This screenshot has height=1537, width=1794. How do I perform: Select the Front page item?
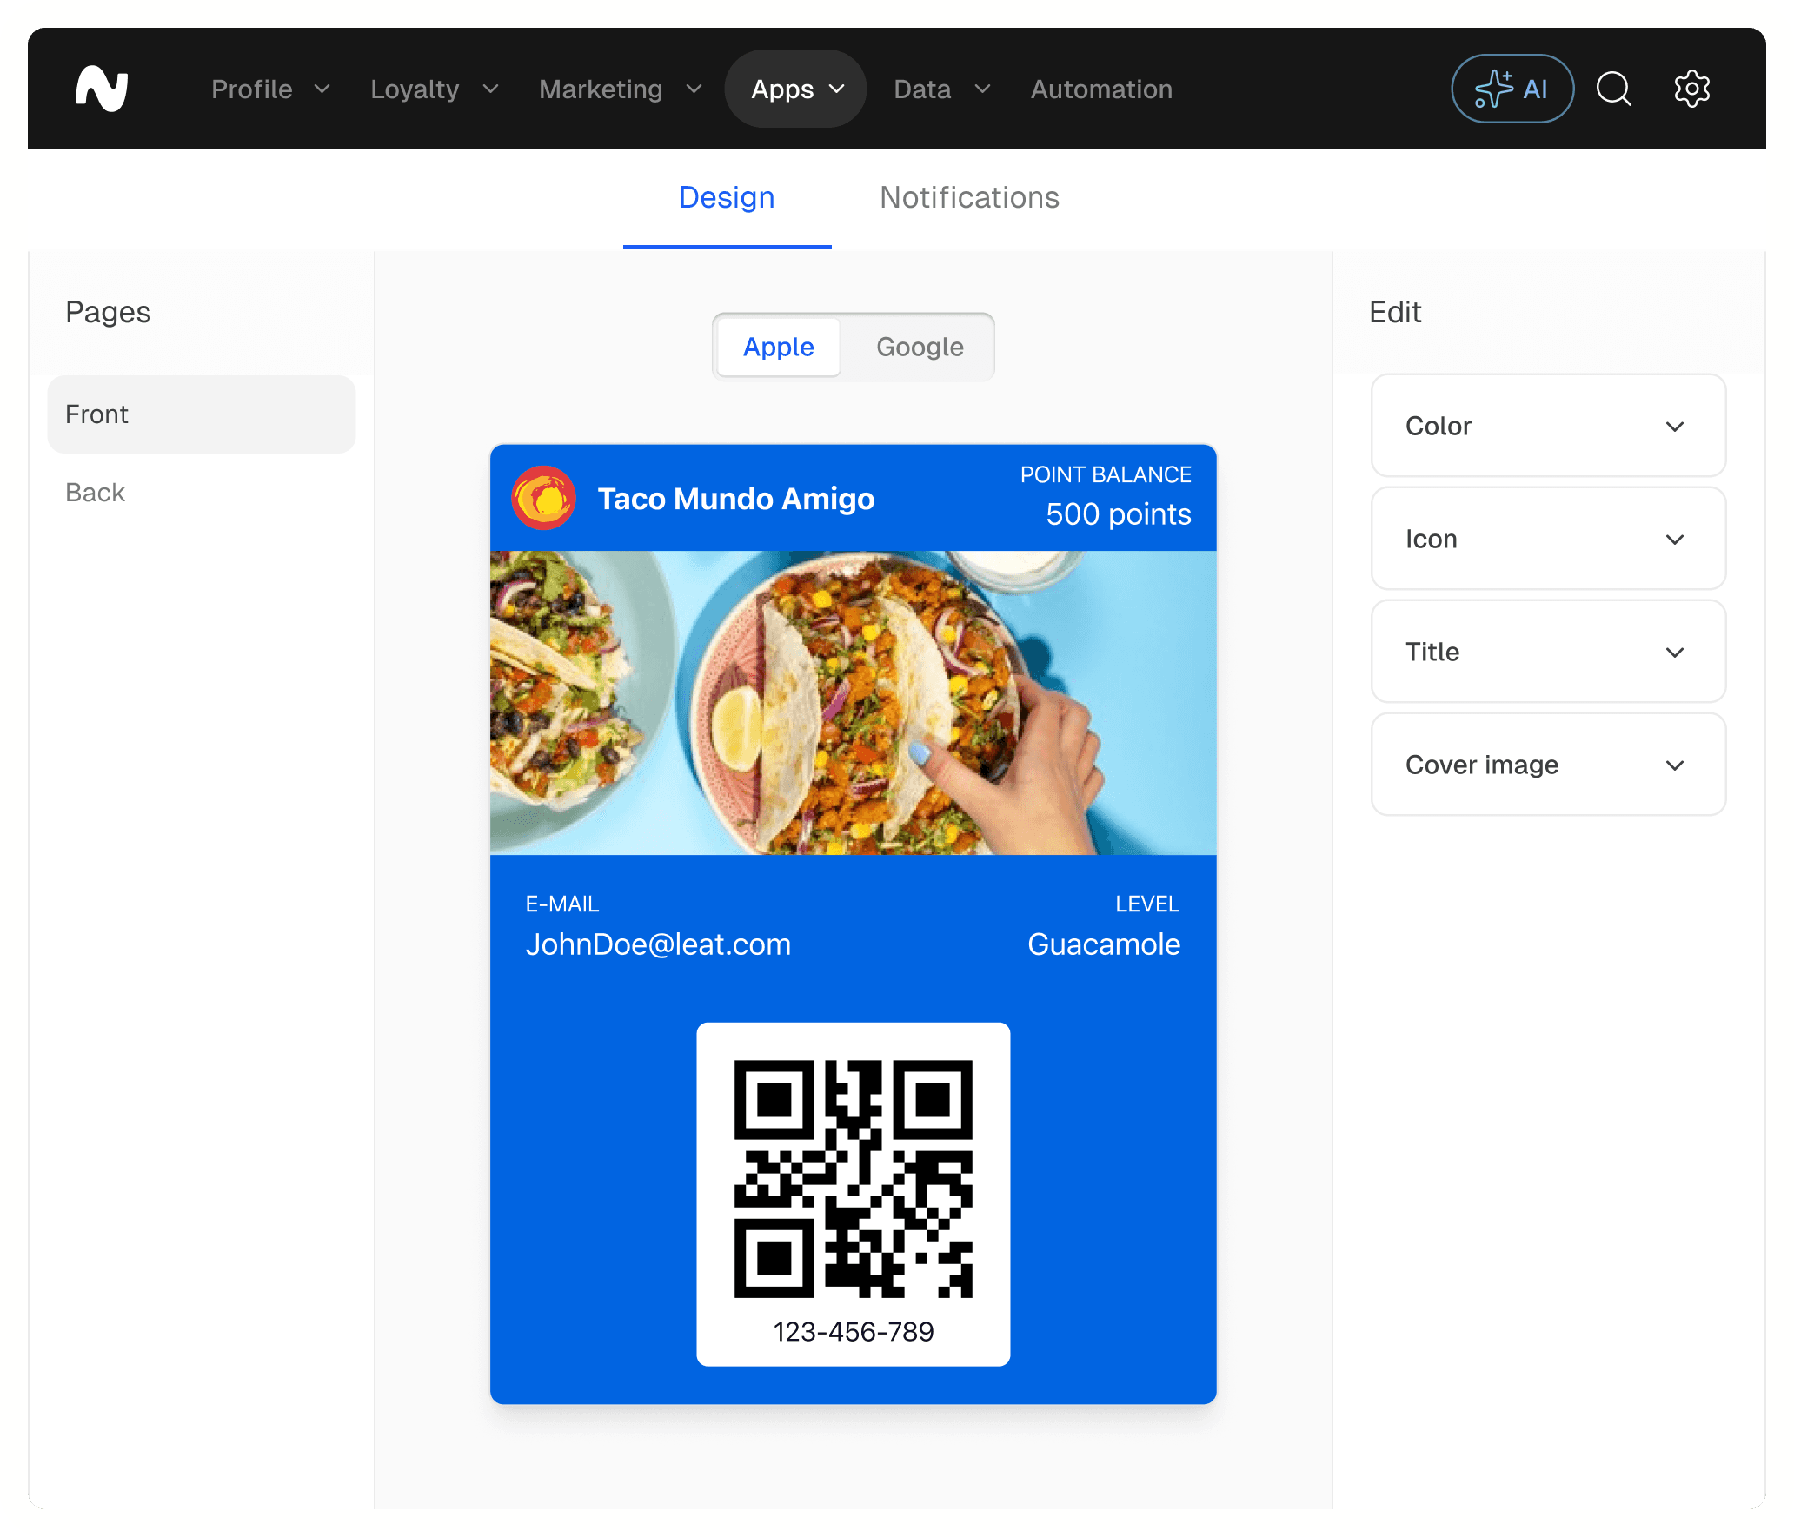[x=201, y=414]
